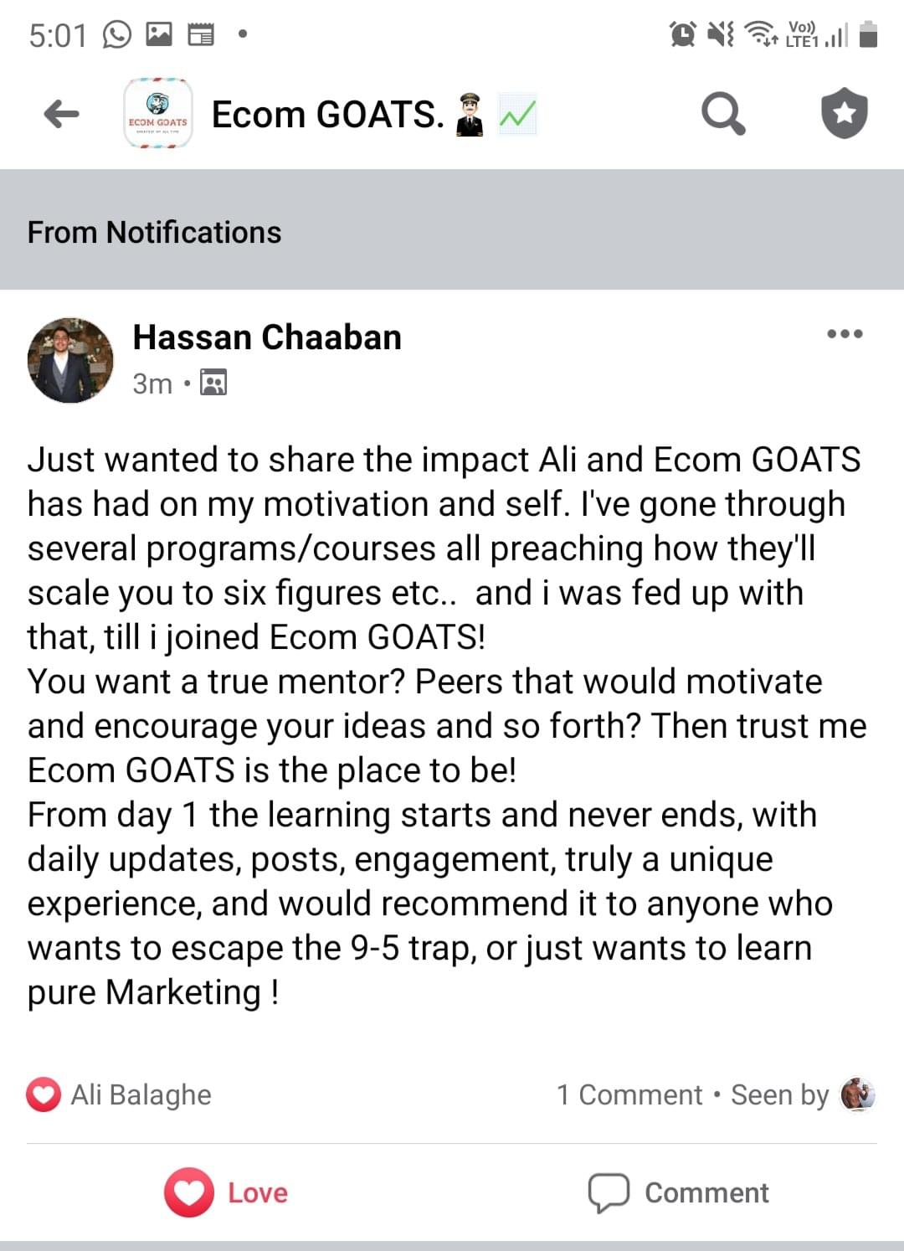
Task: Tap Hassan Chaaban's name
Action: tap(267, 337)
